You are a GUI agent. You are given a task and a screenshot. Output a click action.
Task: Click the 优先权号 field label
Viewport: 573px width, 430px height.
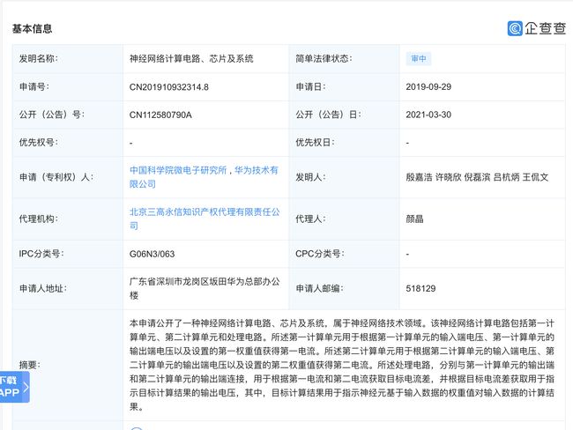pyautogui.click(x=39, y=143)
